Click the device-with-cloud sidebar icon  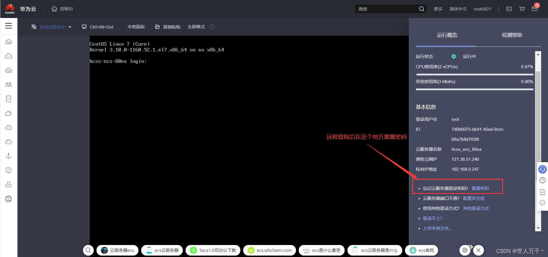pos(9,99)
